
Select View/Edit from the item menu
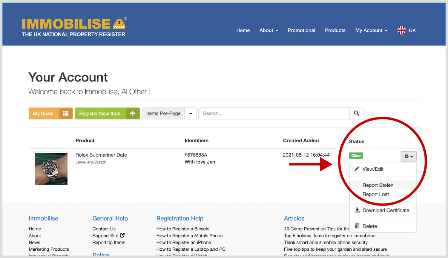[373, 169]
